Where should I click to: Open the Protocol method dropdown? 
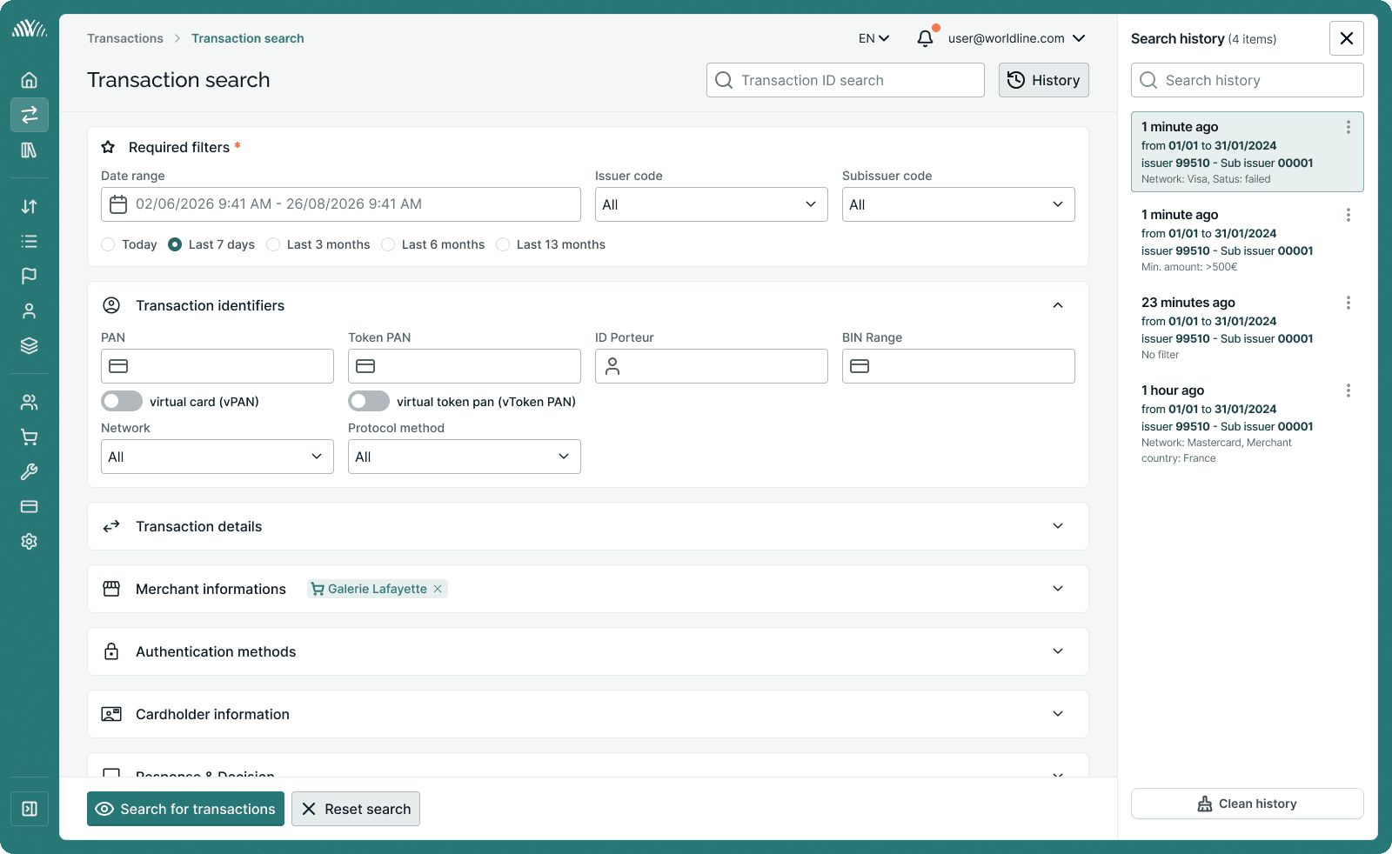tap(465, 457)
